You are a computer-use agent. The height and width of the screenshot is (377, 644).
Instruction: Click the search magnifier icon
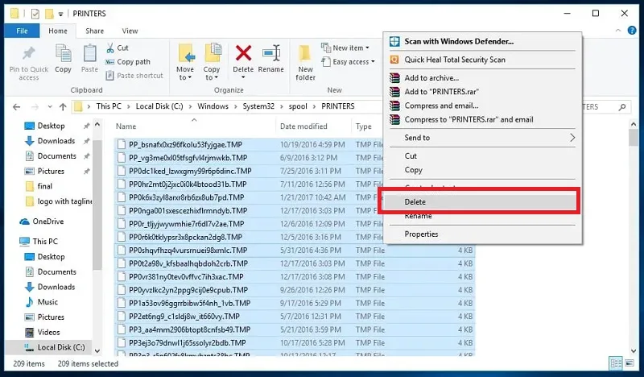(622, 107)
